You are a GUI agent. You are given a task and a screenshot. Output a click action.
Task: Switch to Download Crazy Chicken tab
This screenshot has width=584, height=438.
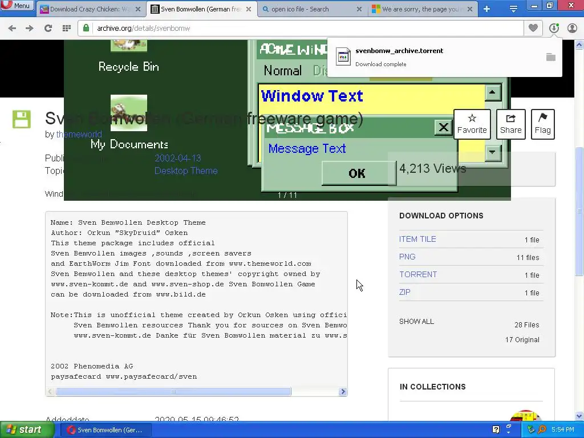click(x=91, y=9)
